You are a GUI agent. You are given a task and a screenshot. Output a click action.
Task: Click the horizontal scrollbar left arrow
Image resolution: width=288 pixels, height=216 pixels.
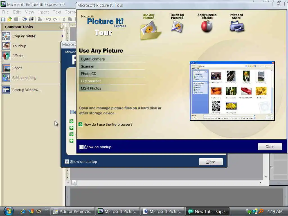coord(68,183)
